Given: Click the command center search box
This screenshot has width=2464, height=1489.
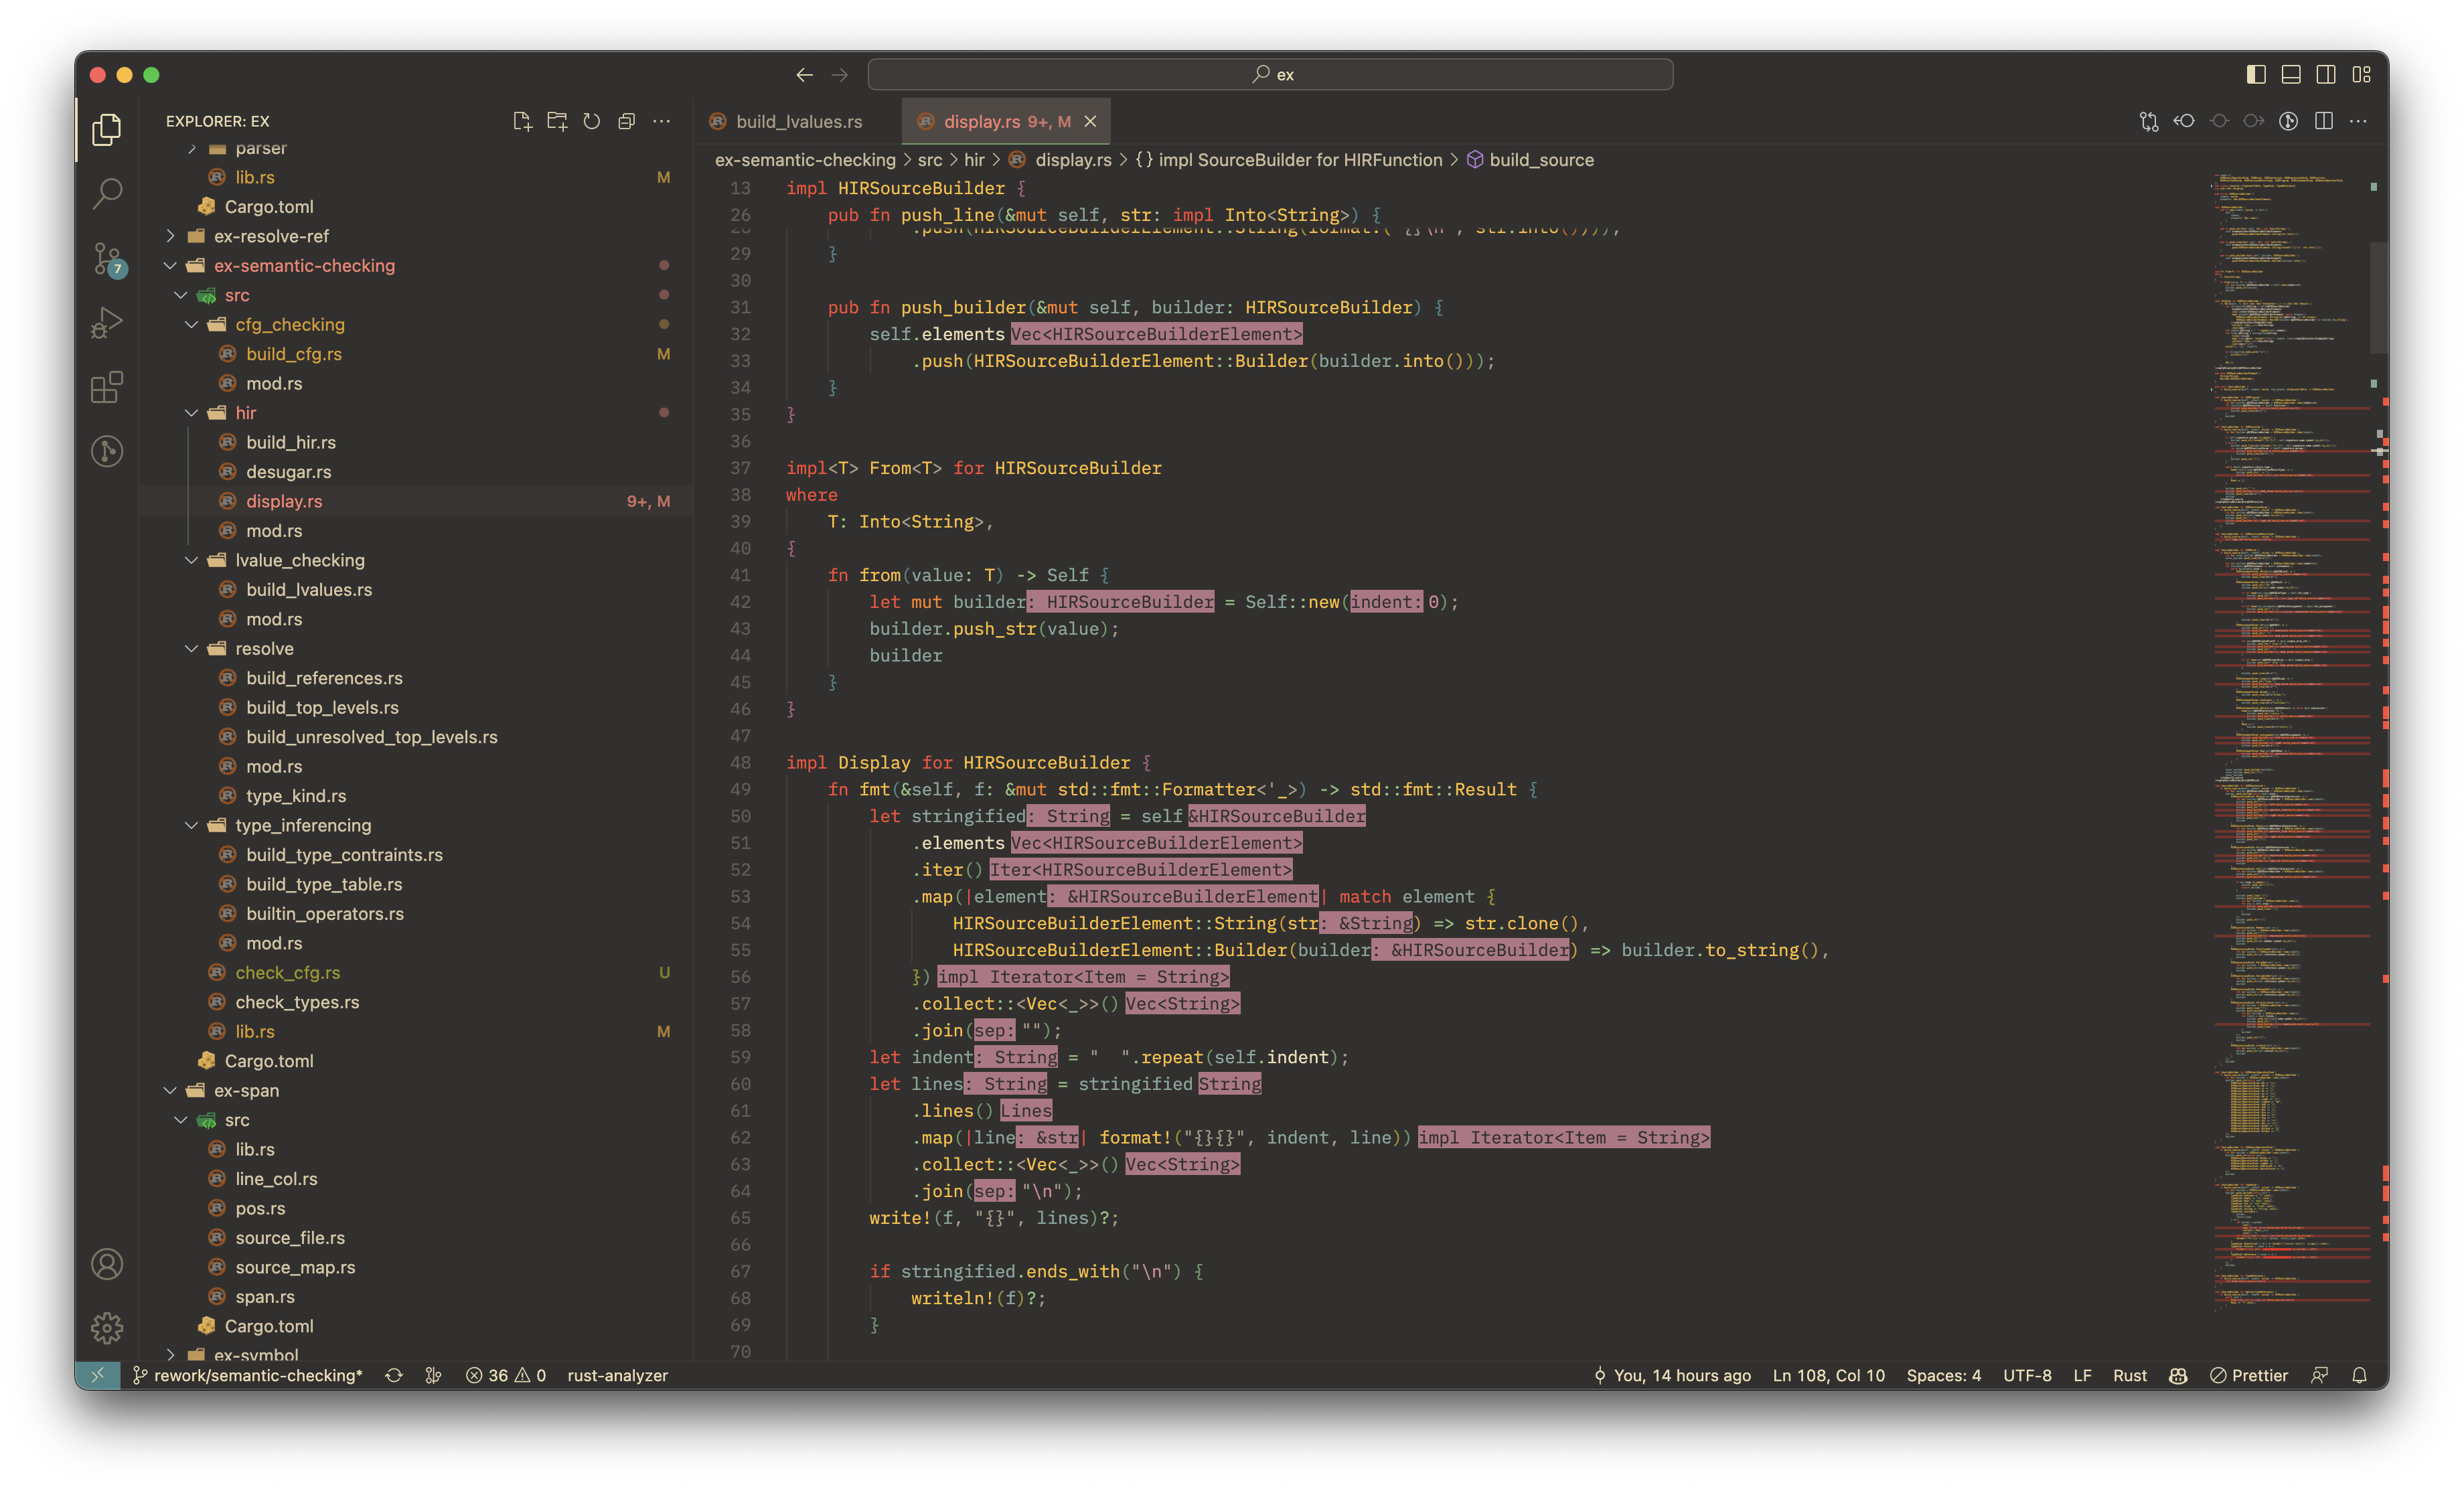Looking at the screenshot, I should coord(1271,74).
